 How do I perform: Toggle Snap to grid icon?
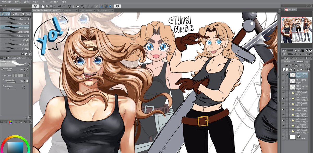point(111,6)
